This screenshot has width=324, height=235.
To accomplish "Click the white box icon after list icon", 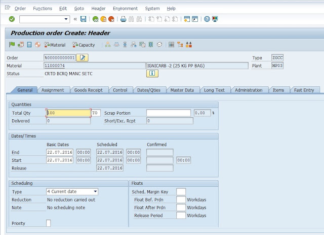I will tap(159, 45).
